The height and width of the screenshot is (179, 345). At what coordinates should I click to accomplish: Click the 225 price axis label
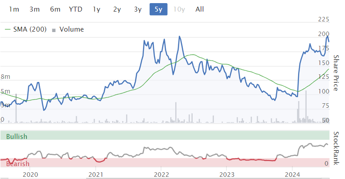point(324,19)
